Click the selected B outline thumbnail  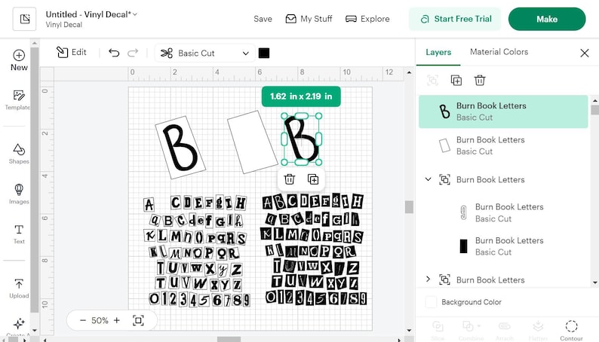tap(444, 111)
